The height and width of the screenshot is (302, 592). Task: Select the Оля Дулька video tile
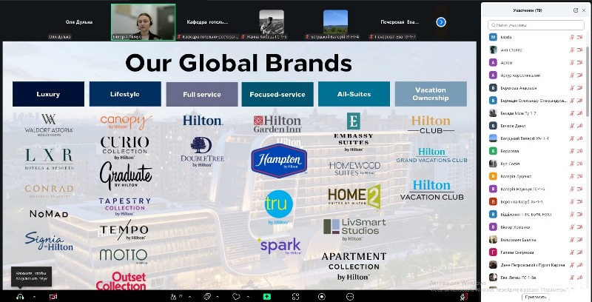[79, 22]
